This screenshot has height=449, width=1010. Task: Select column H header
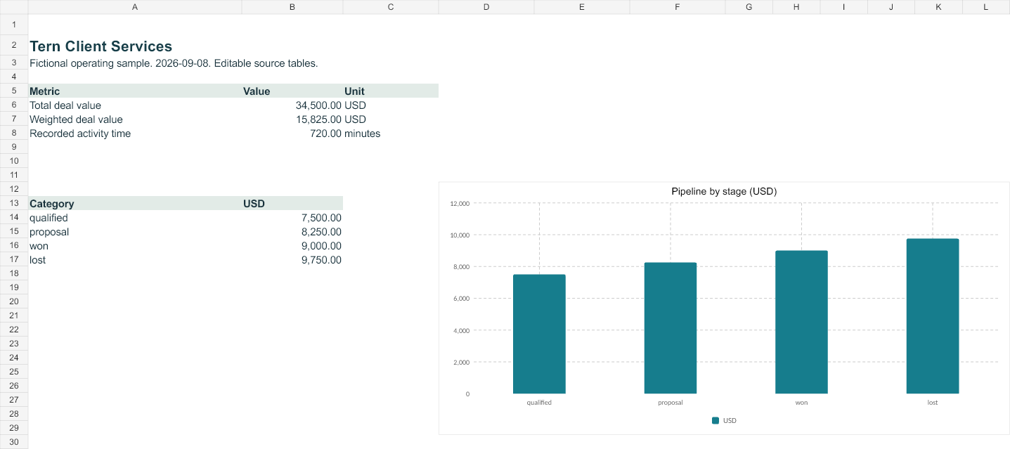(796, 7)
